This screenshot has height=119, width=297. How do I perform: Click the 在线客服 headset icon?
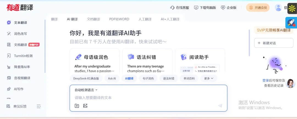[x=172, y=8]
